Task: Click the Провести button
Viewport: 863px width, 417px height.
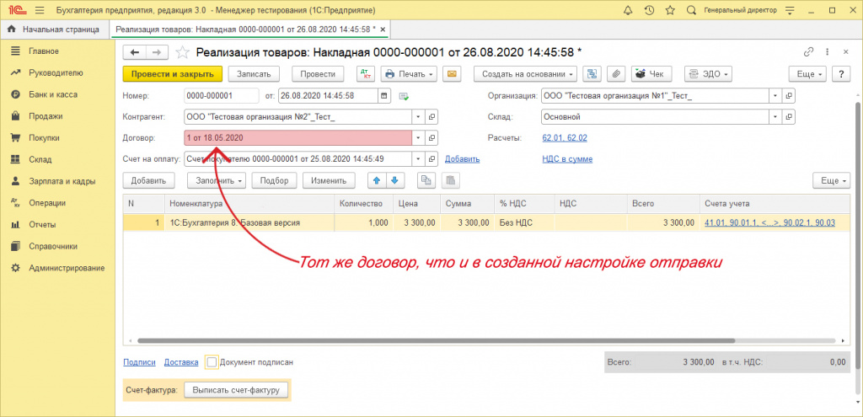Action: [x=318, y=74]
